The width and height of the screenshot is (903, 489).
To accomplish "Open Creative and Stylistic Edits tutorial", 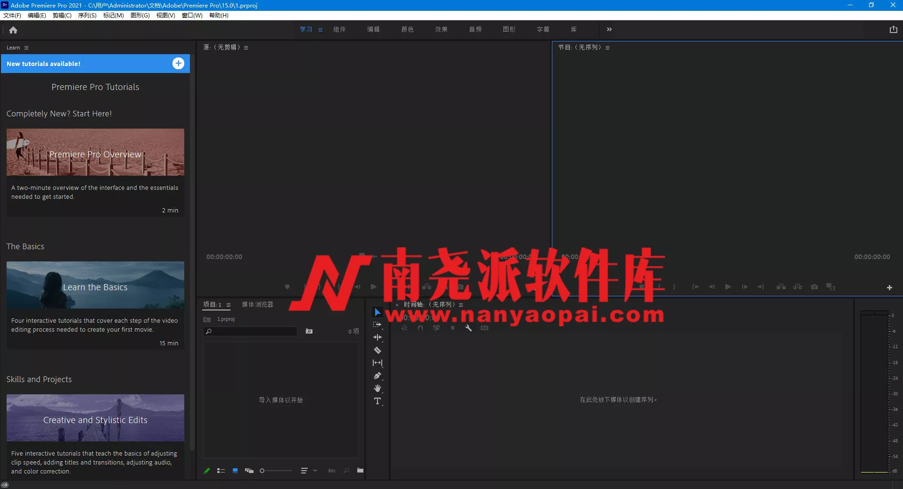I will [x=95, y=418].
